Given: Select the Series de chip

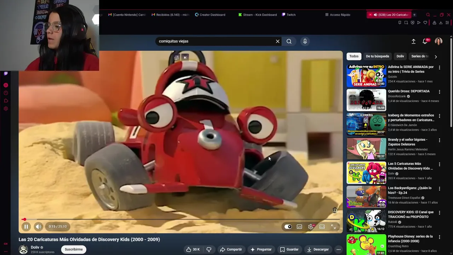Looking at the screenshot, I should (x=420, y=56).
